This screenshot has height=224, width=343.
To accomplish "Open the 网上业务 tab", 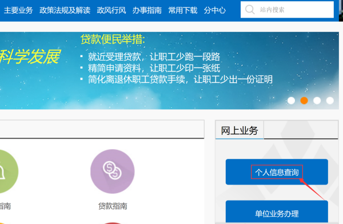I will (240, 130).
